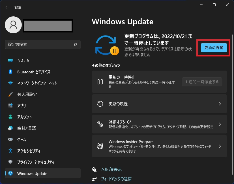Click the 更新の履歴 clock icon
The height and width of the screenshot is (184, 234).
coord(100,104)
